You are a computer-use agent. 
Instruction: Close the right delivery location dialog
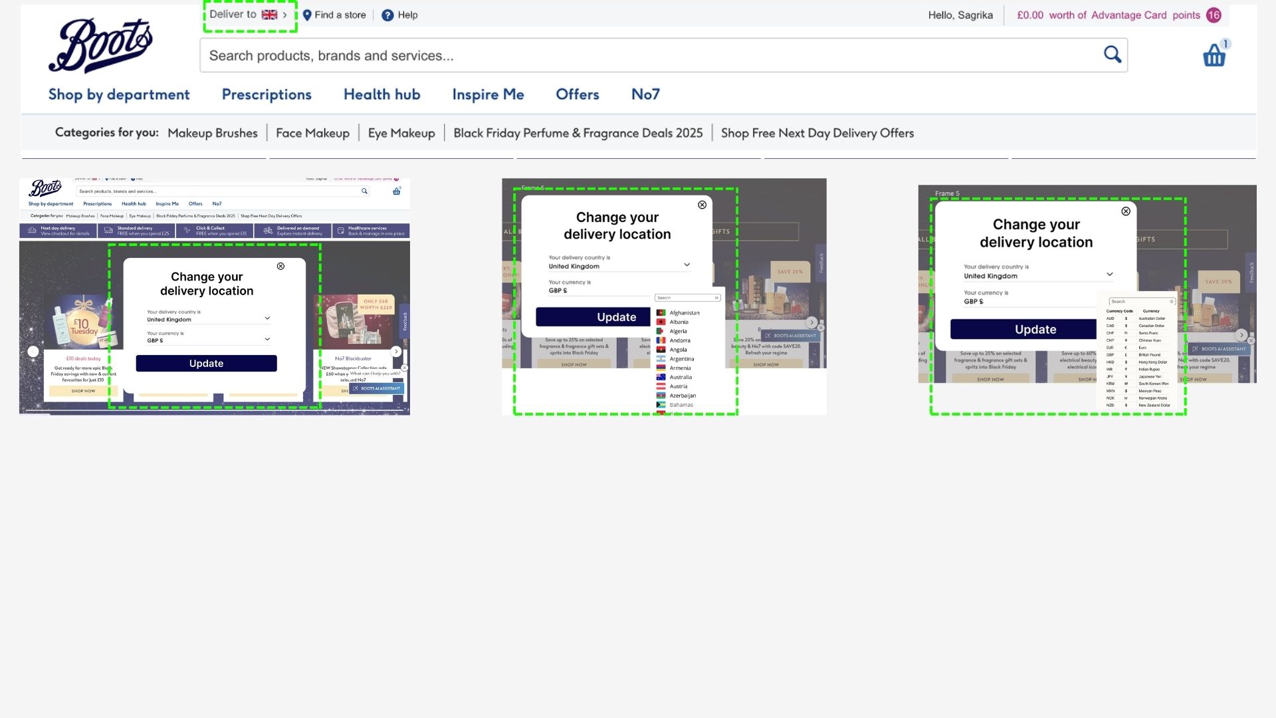pyautogui.click(x=1126, y=211)
